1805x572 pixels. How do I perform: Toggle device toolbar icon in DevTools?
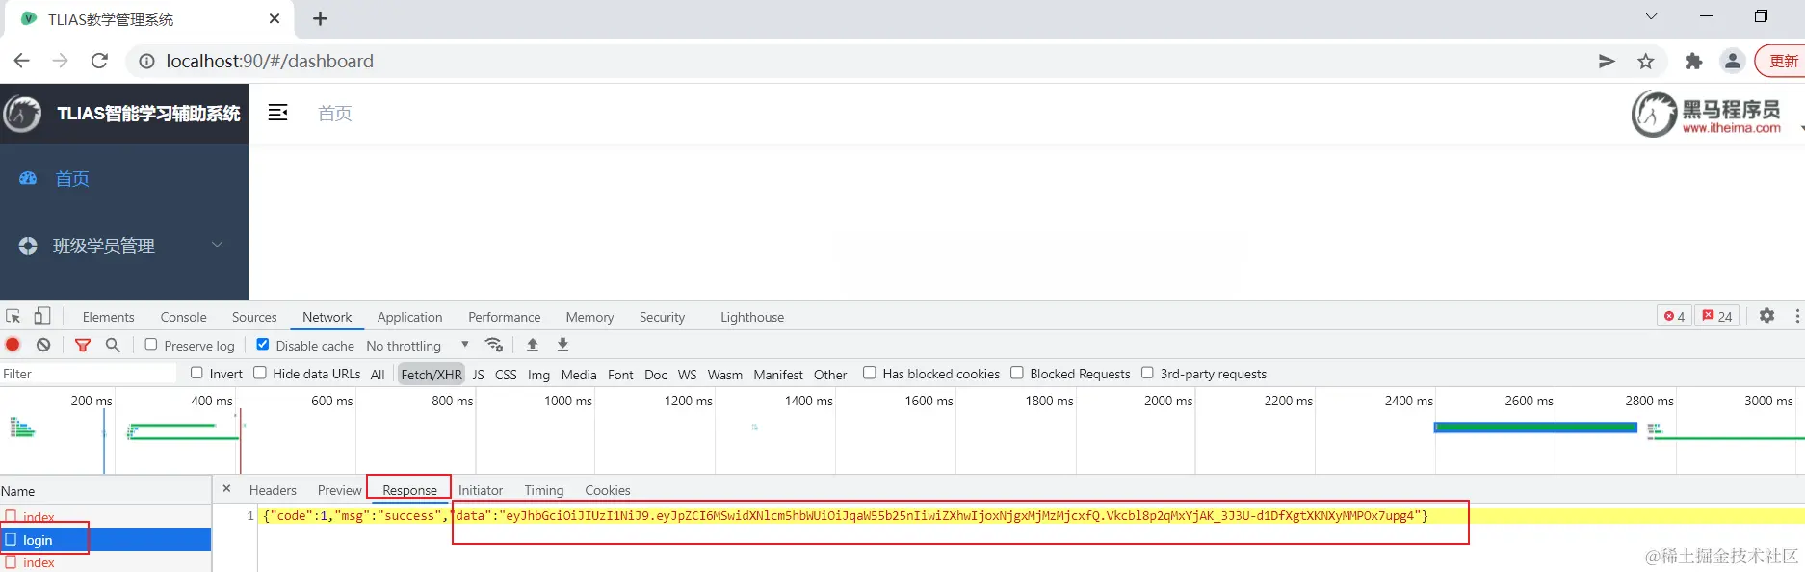coord(42,316)
